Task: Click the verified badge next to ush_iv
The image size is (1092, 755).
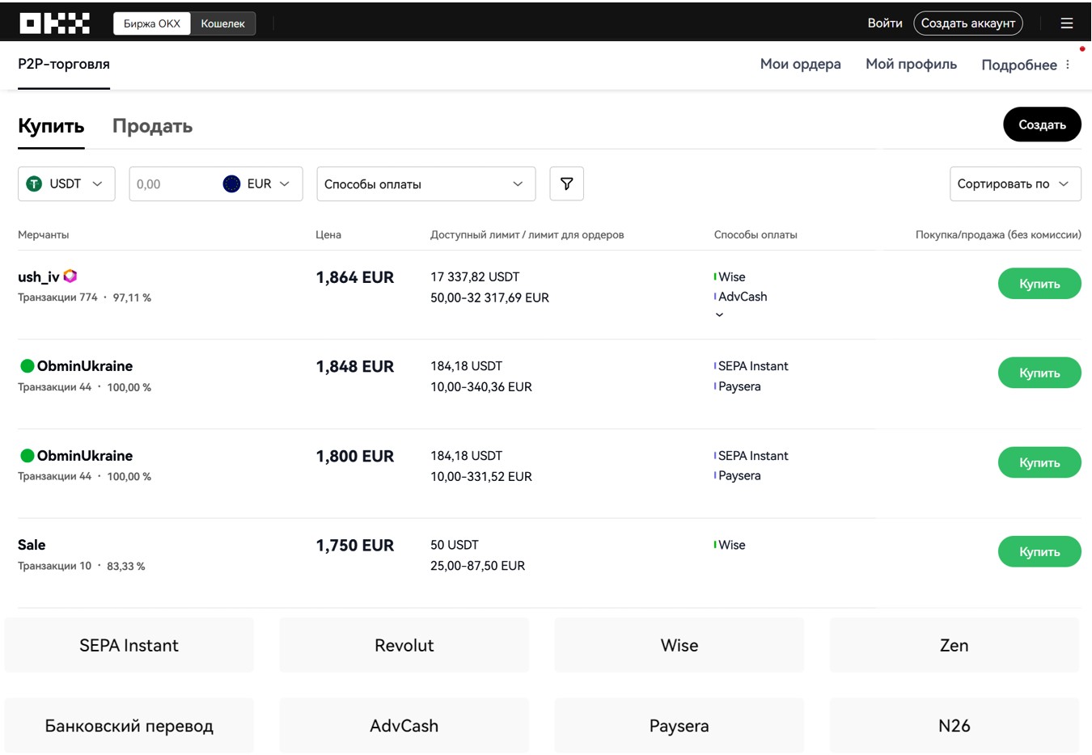Action: point(70,276)
